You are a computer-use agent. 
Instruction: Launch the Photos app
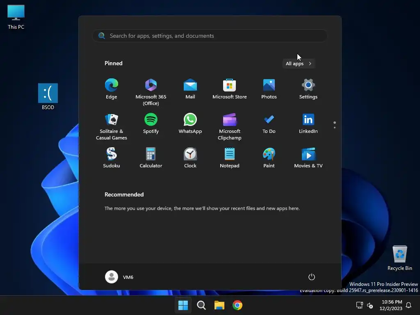pyautogui.click(x=269, y=89)
